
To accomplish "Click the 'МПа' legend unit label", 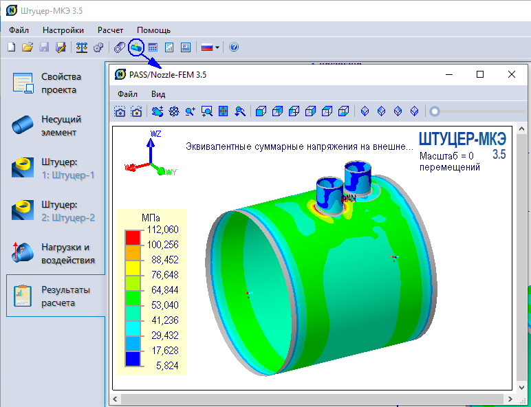I will [x=151, y=217].
